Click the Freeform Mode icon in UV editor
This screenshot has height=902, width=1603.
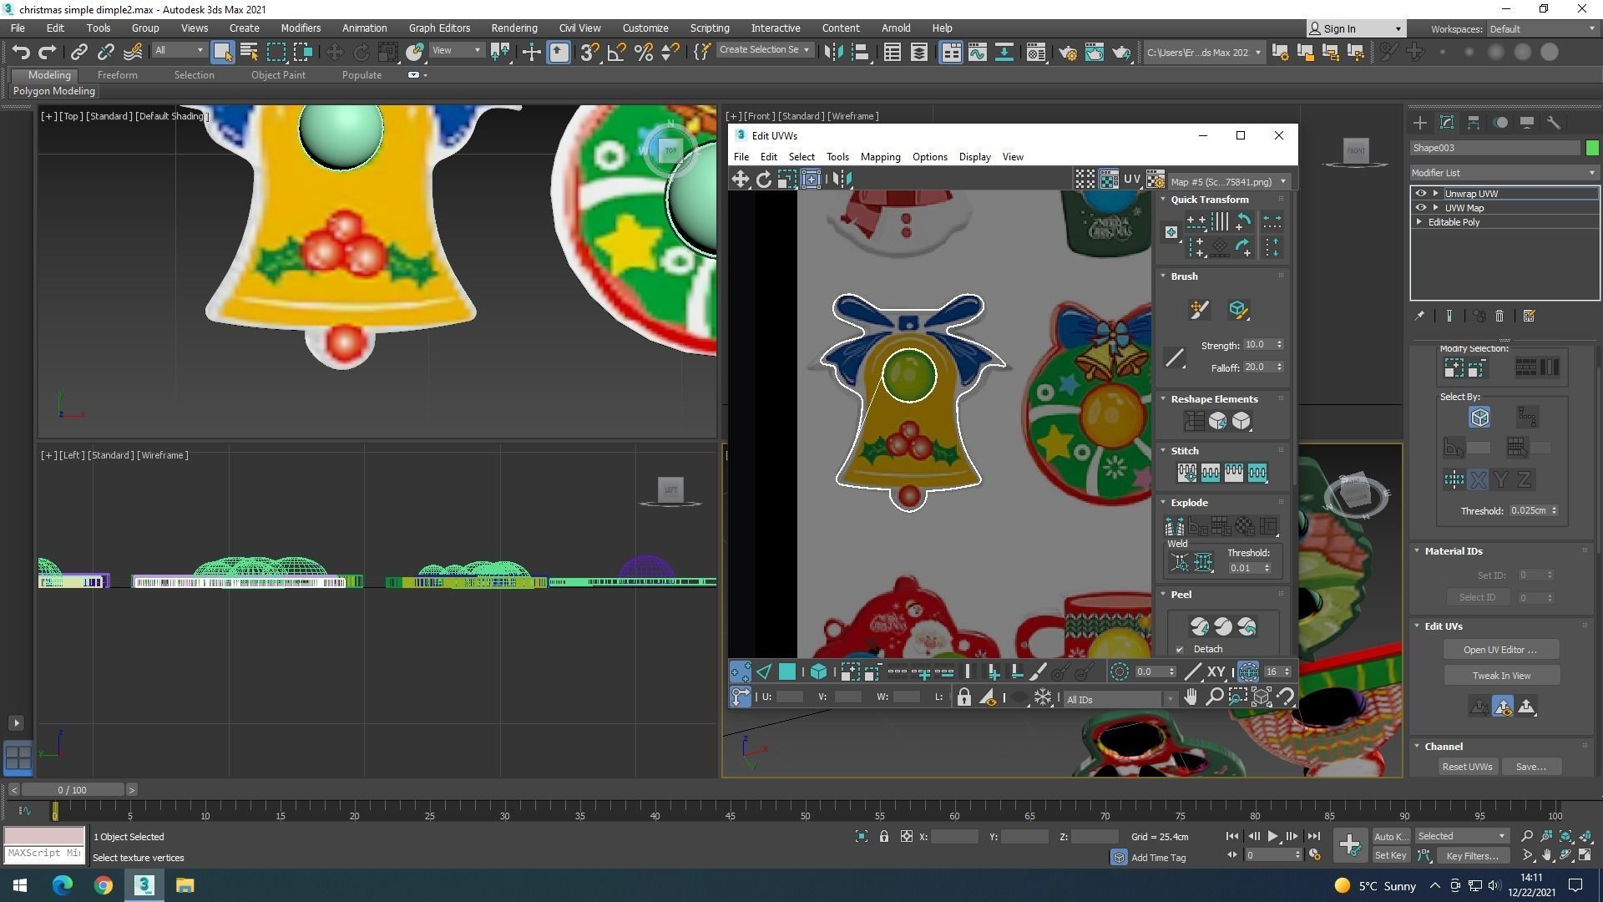pyautogui.click(x=811, y=179)
